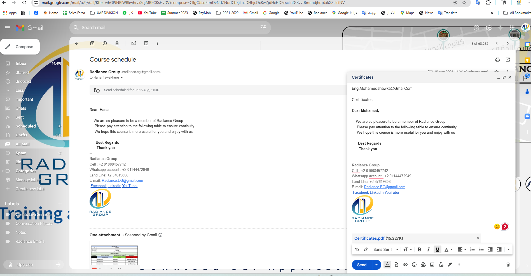Open font size dropdown in compose
This screenshot has width=531, height=276.
(408, 249)
